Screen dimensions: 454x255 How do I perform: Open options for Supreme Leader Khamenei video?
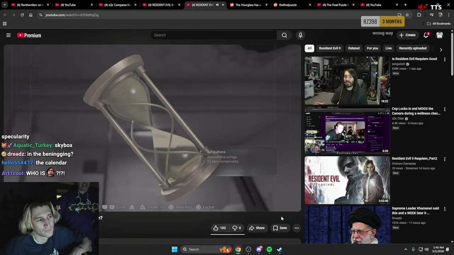(x=444, y=209)
